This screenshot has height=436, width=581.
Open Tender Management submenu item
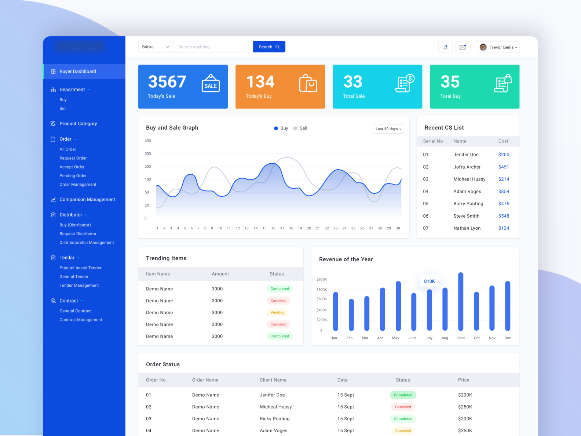click(x=79, y=286)
